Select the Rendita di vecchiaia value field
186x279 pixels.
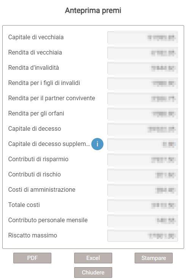pyautogui.click(x=143, y=53)
